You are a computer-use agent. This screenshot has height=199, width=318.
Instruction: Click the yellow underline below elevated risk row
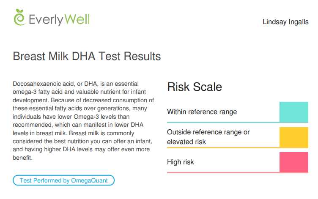[238, 147]
